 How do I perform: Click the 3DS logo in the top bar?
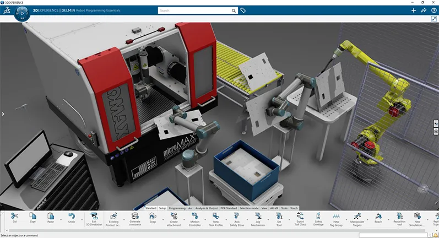7,10
